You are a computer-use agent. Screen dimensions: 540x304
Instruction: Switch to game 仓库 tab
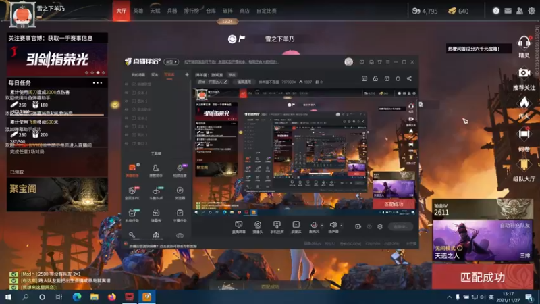click(211, 11)
